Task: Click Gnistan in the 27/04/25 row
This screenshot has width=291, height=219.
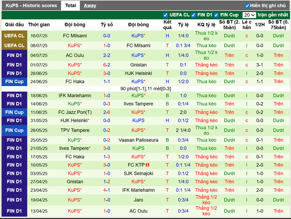Action: coord(75,182)
